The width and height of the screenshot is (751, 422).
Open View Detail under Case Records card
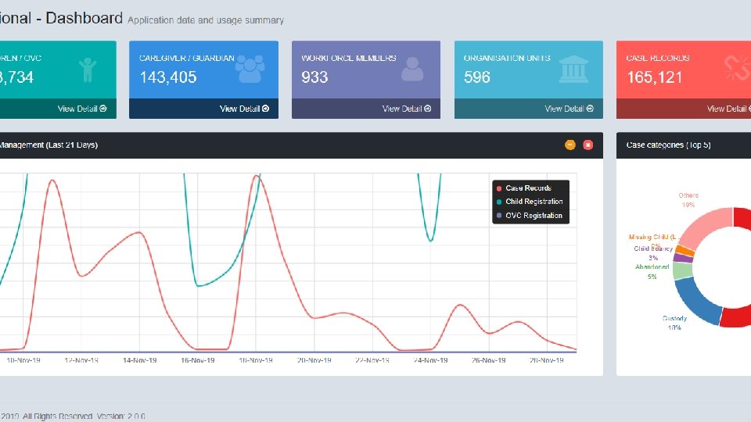[728, 109]
